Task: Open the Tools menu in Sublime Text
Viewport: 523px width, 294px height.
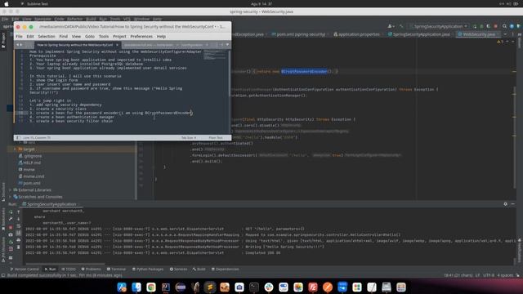Action: [104, 36]
